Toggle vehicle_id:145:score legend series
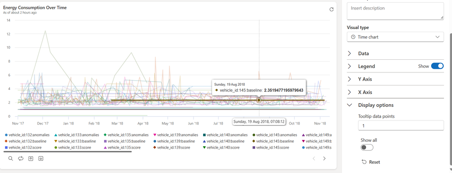This screenshot has width=452, height=173. [271, 148]
